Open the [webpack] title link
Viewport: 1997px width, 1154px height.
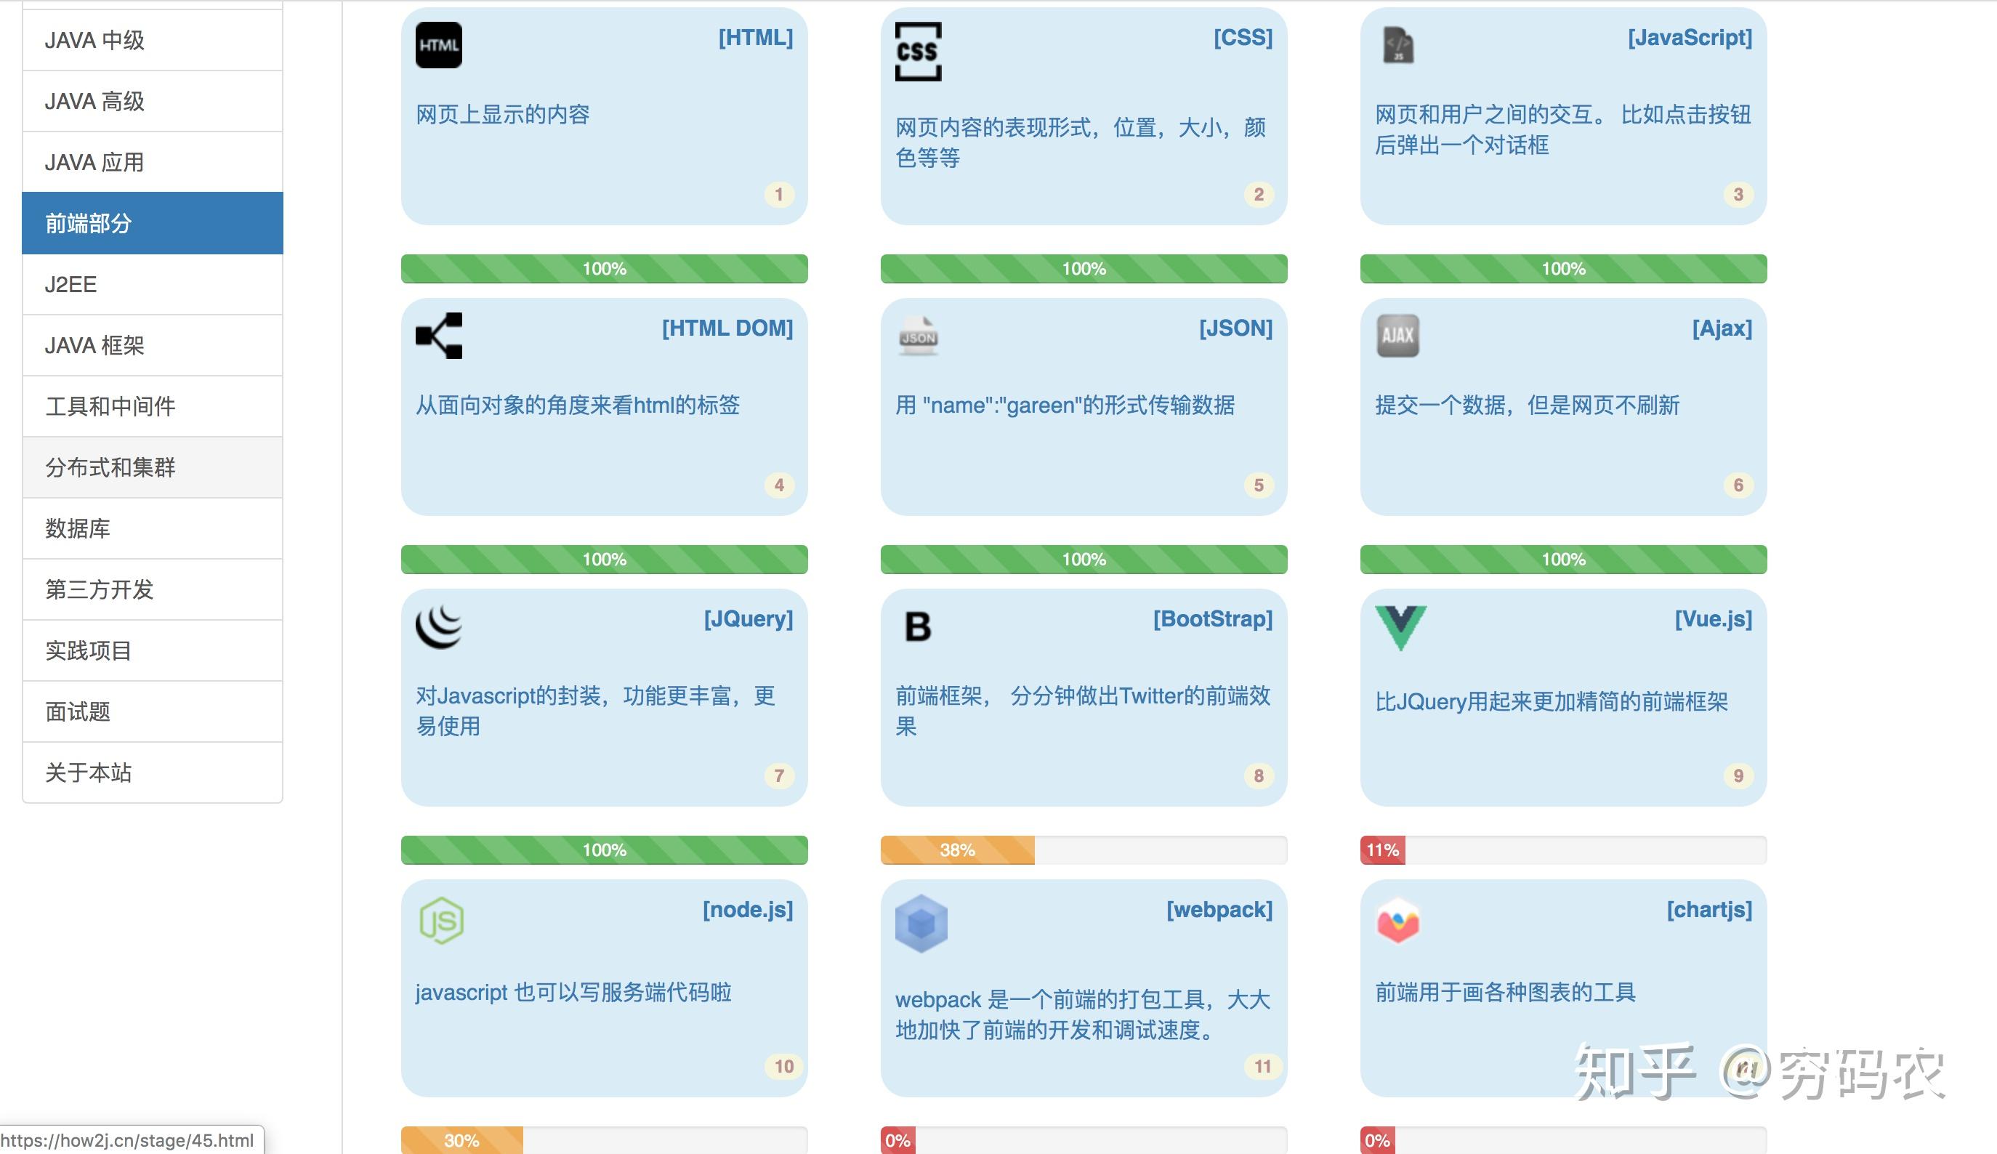(1219, 909)
